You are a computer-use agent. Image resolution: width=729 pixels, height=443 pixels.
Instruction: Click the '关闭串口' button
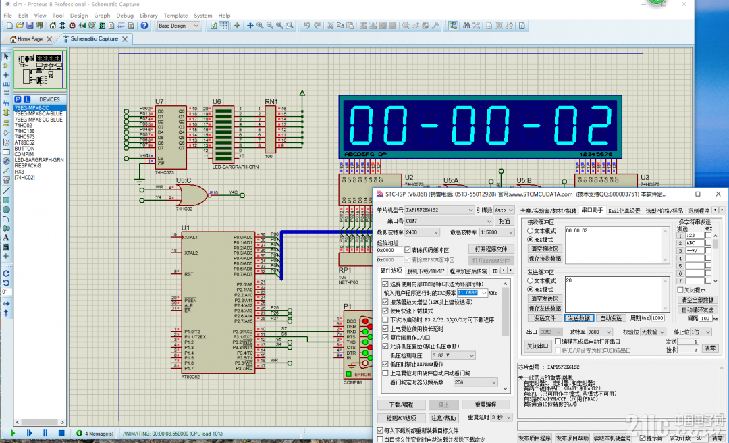[537, 346]
